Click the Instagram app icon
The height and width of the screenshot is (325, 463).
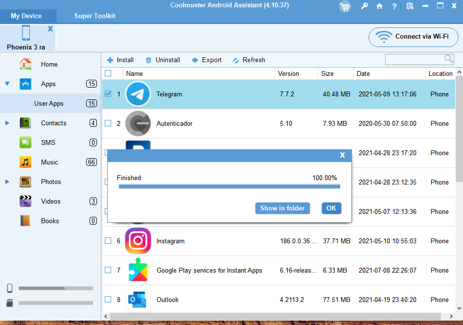[138, 241]
